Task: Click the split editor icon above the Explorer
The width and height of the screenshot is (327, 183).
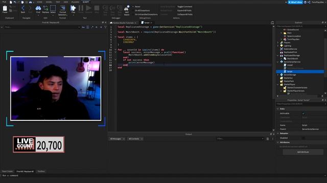Action: (272, 22)
